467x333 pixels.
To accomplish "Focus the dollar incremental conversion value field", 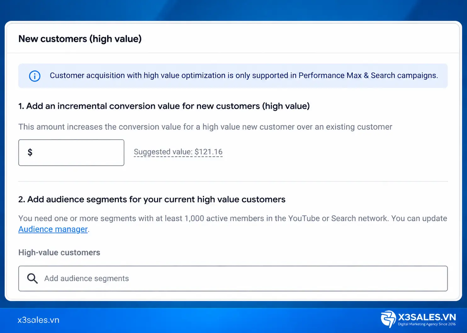I will tap(71, 153).
